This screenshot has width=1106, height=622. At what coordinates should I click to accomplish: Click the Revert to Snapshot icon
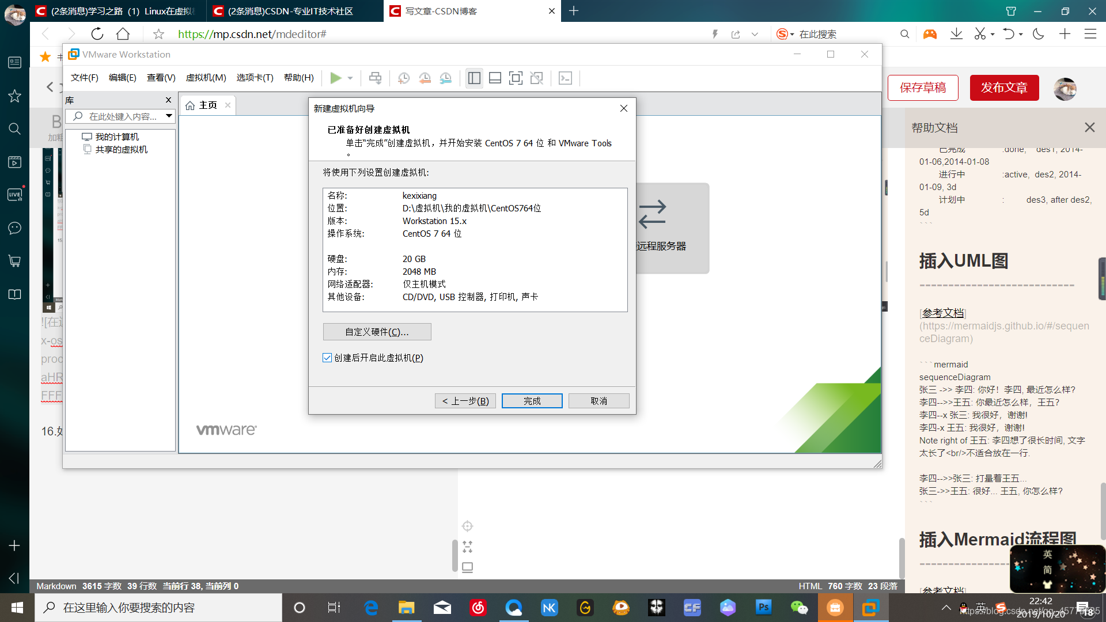tap(425, 78)
